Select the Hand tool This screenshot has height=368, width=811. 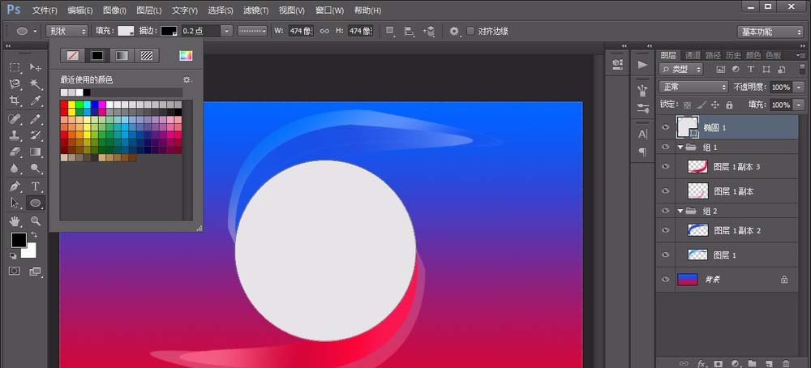click(x=15, y=220)
